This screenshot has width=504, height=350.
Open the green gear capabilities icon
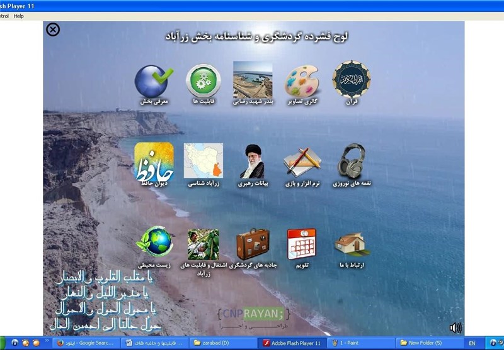click(203, 81)
